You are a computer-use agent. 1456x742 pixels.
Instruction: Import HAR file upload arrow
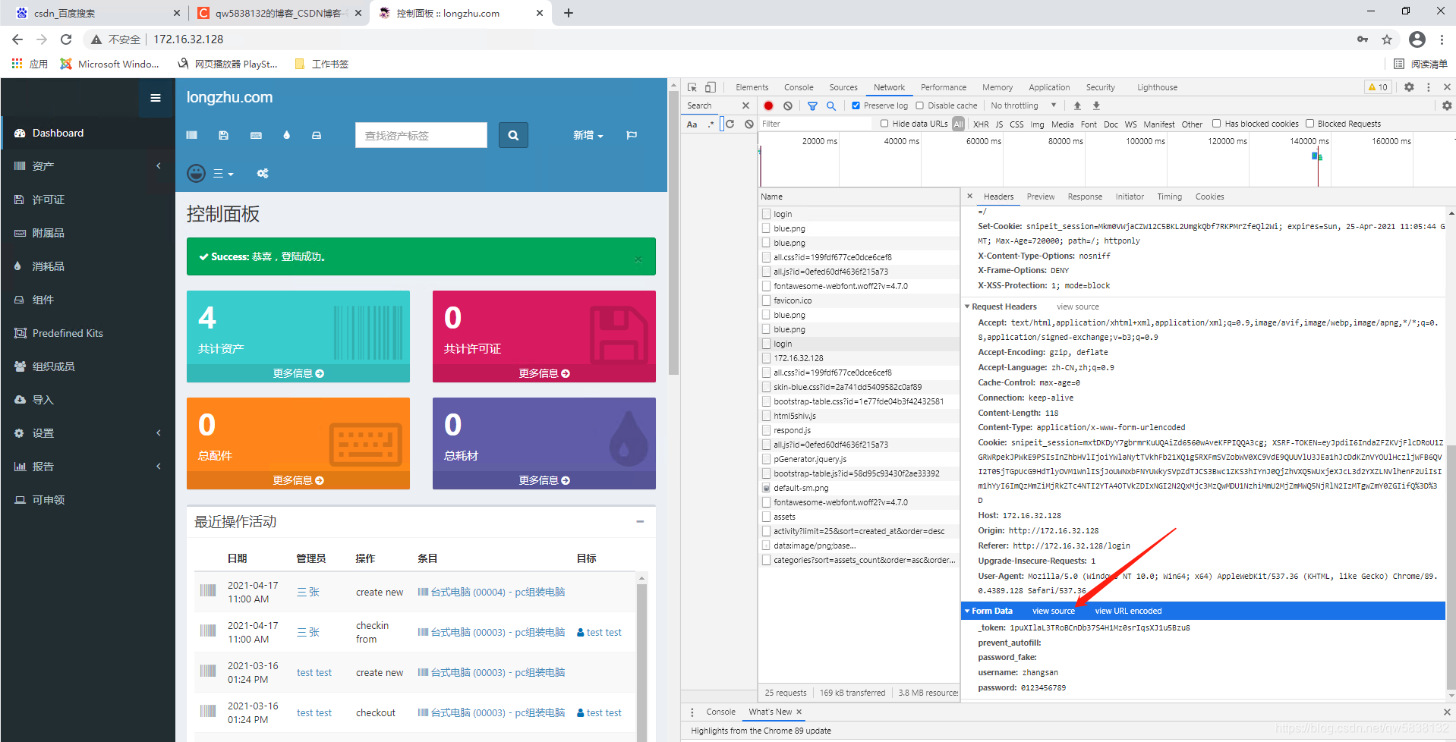[x=1077, y=106]
